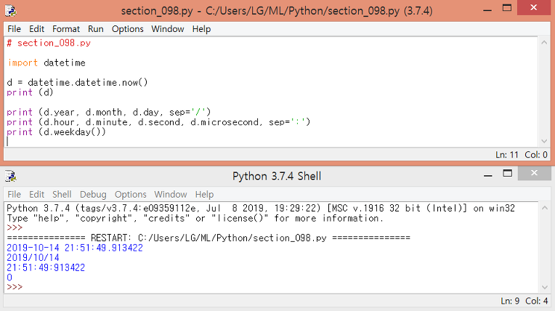Screen dimensions: 555x311
Task: Open the Debug menu in Python Shell
Action: point(93,195)
